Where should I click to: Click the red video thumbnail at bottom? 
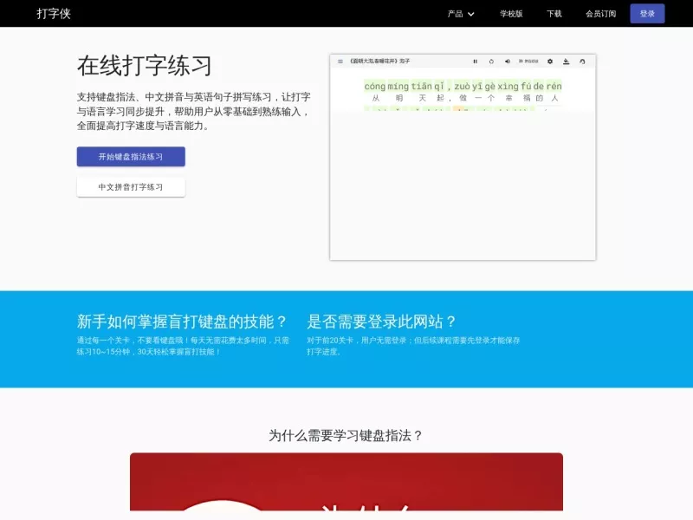pyautogui.click(x=346, y=482)
